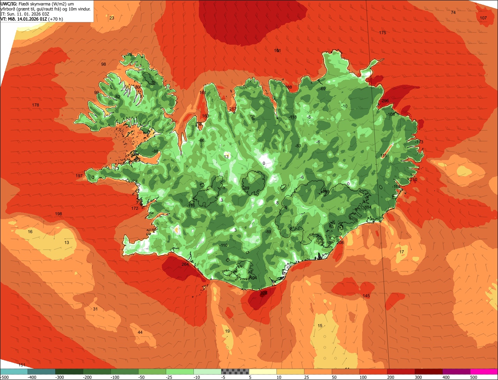Screen dimensions: 498x380
Task: Click the map value '-66' in northwest Iceland
Action: [201, 141]
